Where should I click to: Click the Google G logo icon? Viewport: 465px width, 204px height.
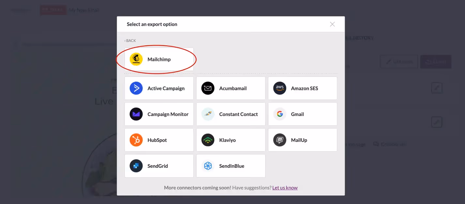coord(280,114)
